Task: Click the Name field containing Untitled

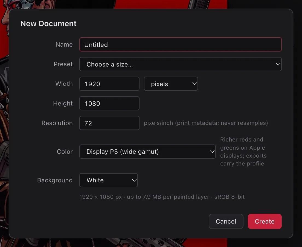Action: coord(181,44)
